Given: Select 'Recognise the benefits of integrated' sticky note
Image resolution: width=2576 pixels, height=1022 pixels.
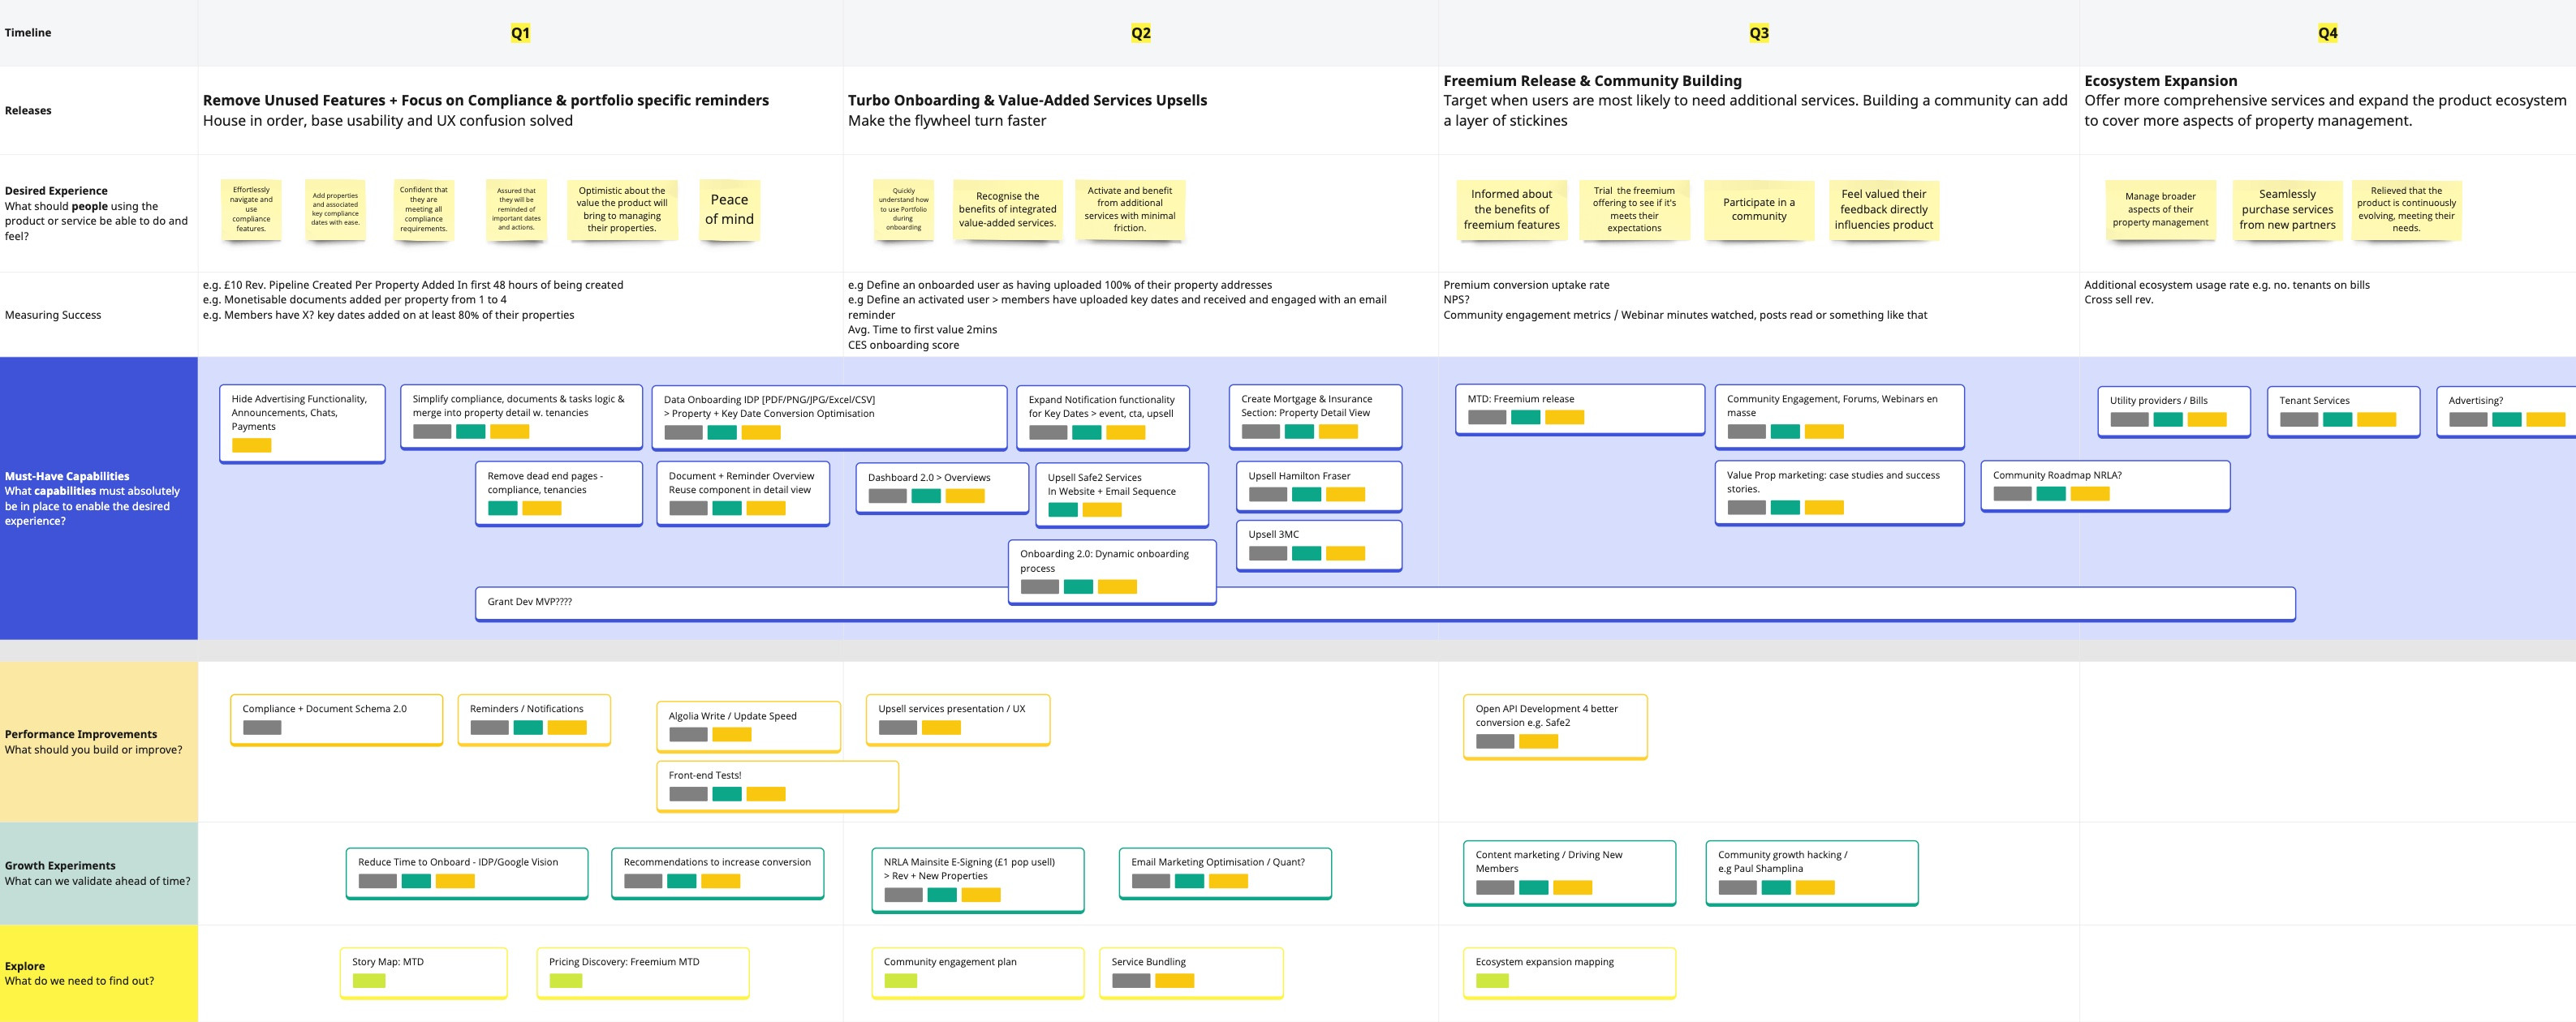Looking at the screenshot, I should pyautogui.click(x=1007, y=210).
